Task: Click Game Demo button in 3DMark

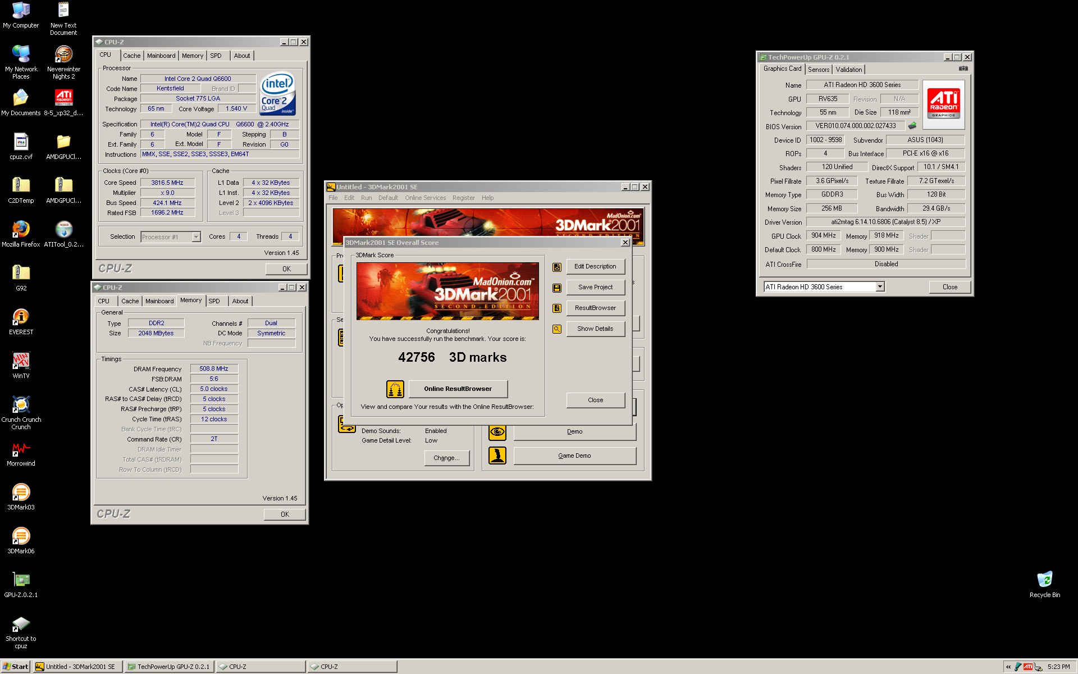Action: [574, 456]
